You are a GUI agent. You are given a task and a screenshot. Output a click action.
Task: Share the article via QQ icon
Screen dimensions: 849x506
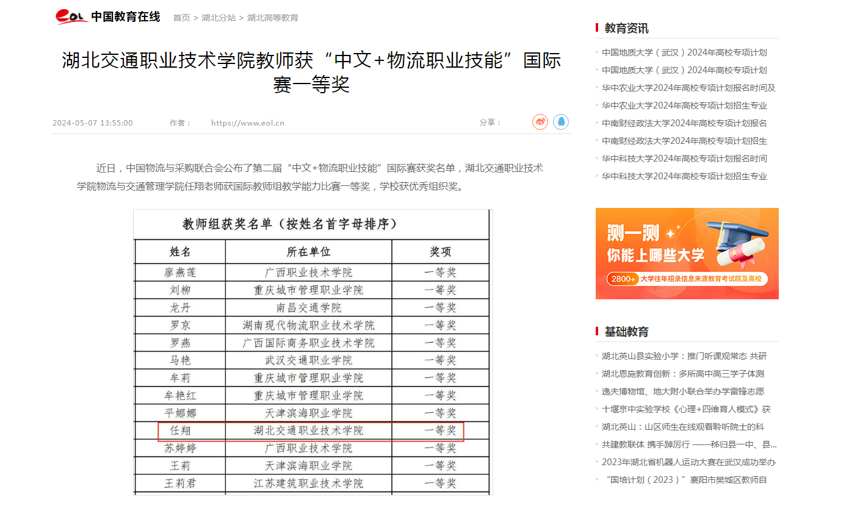[x=561, y=122]
